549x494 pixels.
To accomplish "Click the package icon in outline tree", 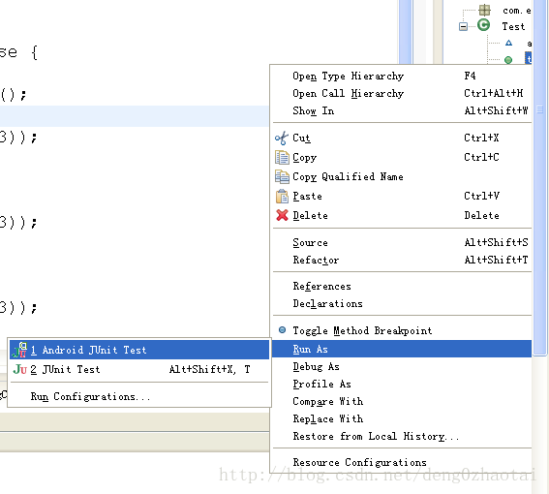I will click(x=484, y=10).
